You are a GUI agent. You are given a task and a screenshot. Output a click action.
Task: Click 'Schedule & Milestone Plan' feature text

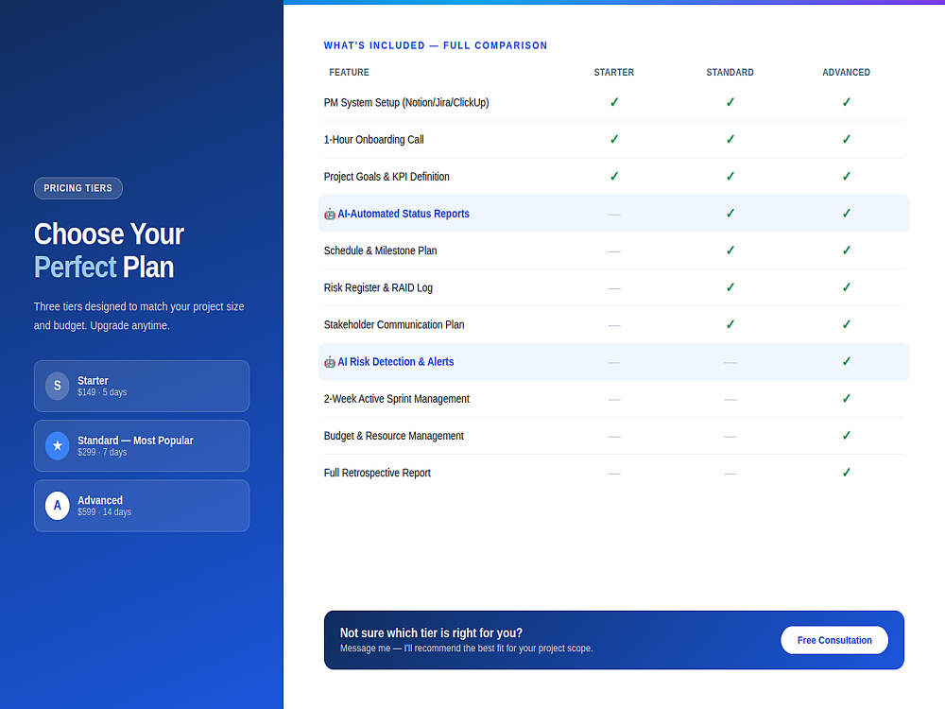pyautogui.click(x=380, y=251)
